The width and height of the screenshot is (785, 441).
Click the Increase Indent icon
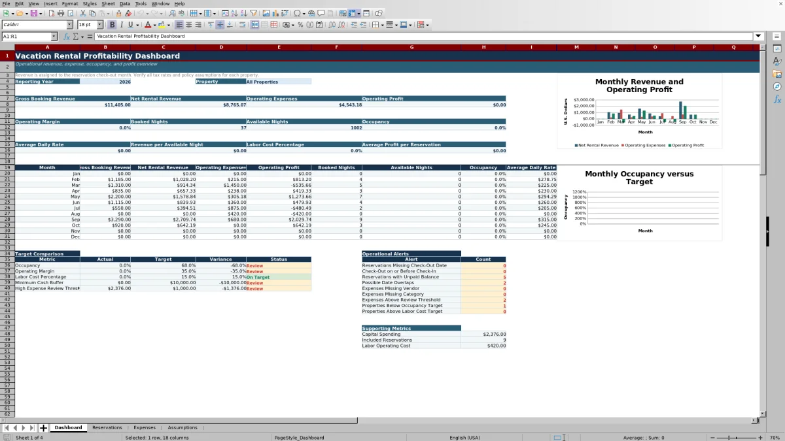pos(354,25)
